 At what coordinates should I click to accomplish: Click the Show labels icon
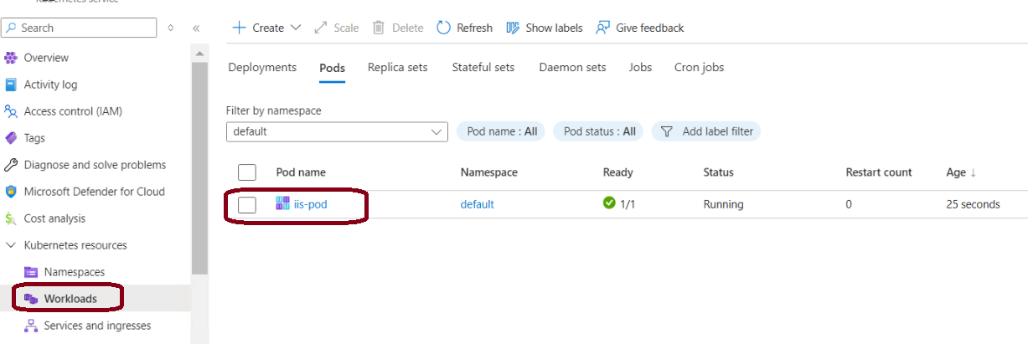513,28
